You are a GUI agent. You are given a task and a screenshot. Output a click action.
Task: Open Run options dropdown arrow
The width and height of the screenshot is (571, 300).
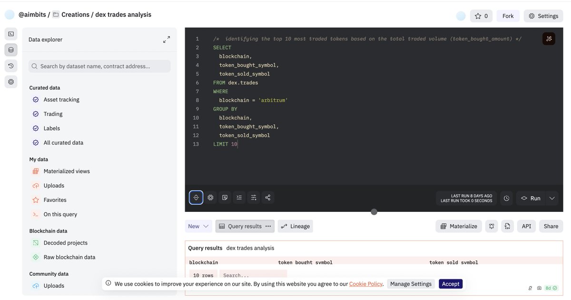click(x=552, y=198)
